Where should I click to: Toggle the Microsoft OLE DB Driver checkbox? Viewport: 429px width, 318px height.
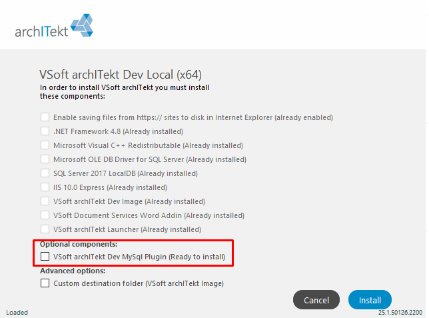point(45,159)
